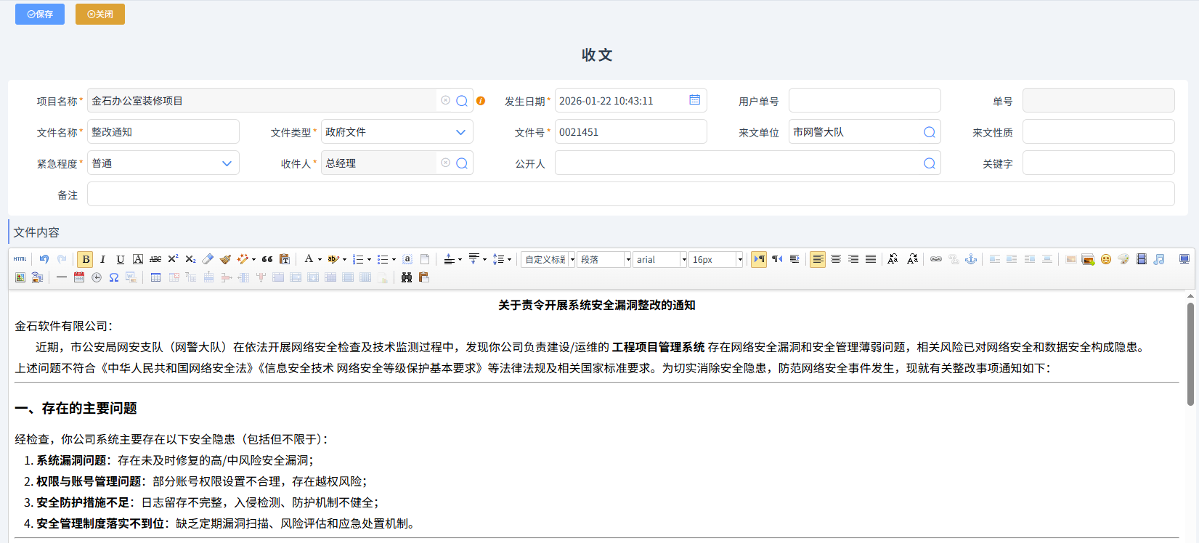The image size is (1199, 543).
Task: Use the format brush tool
Action: pos(225,259)
